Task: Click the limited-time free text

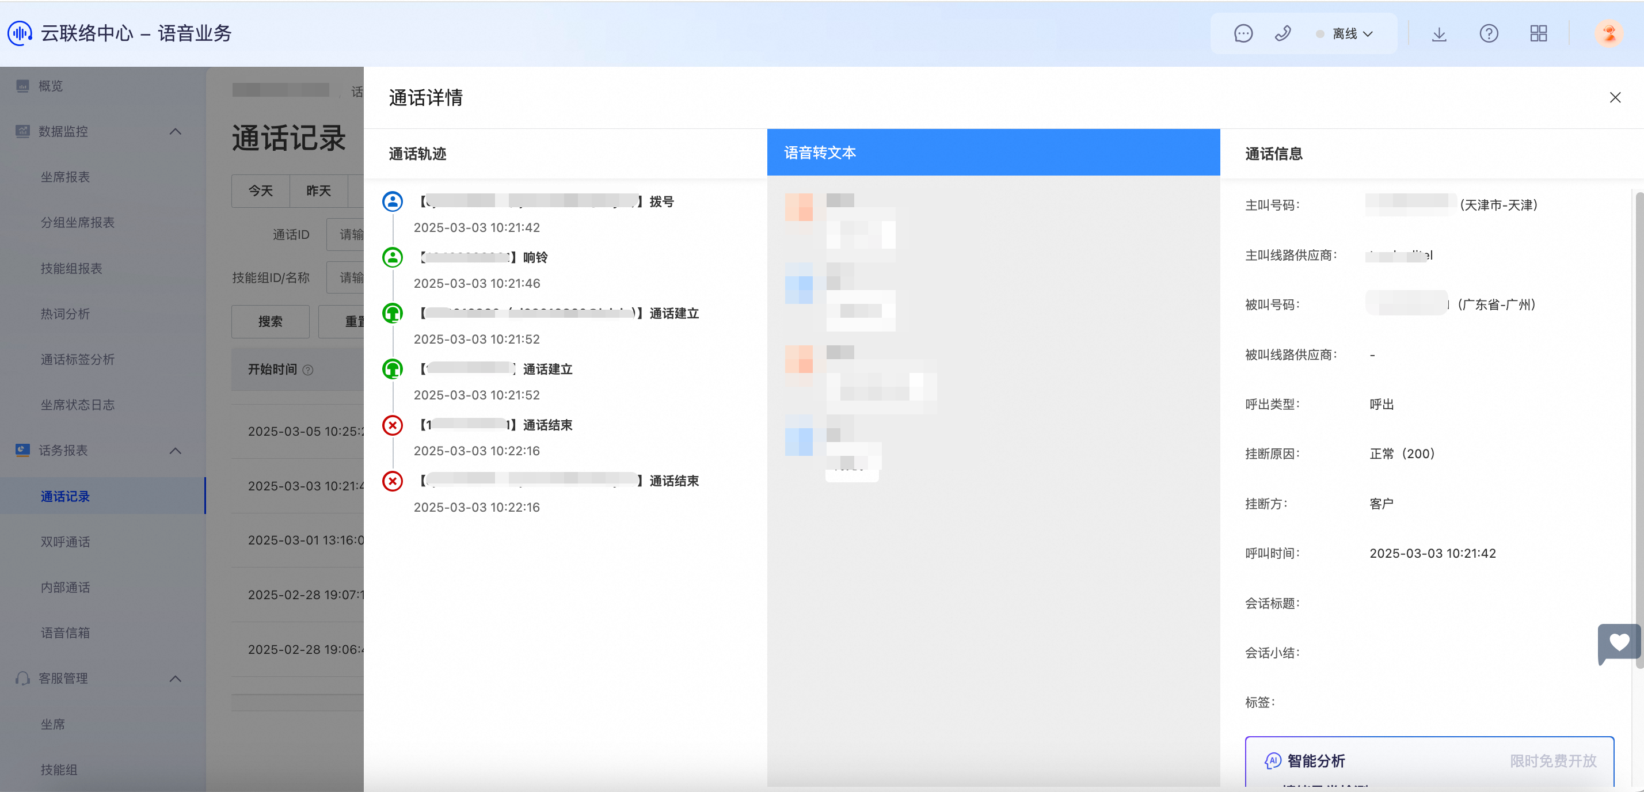Action: tap(1552, 761)
